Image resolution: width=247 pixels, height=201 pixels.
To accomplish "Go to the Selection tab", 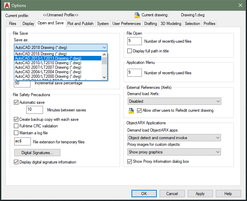I will pos(192,24).
